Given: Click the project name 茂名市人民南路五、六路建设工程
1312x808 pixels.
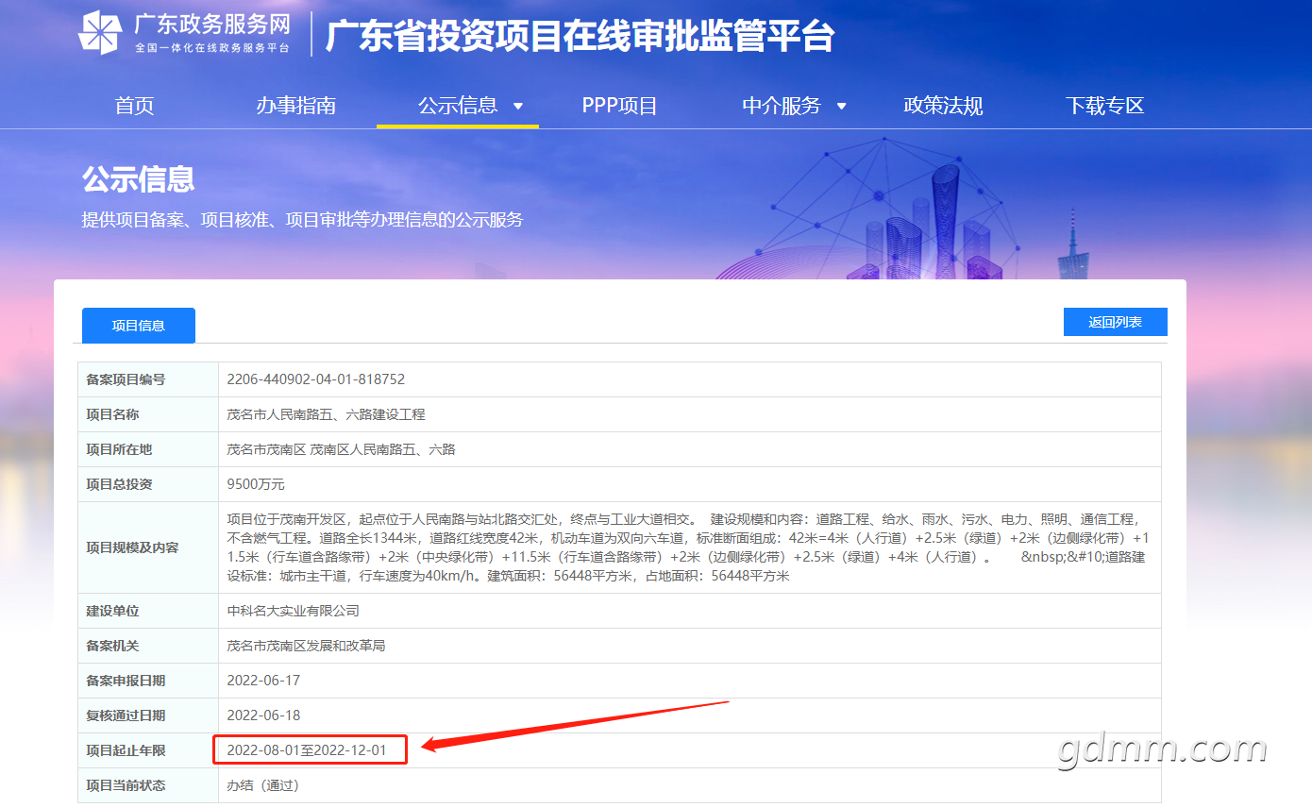Looking at the screenshot, I should 327,414.
